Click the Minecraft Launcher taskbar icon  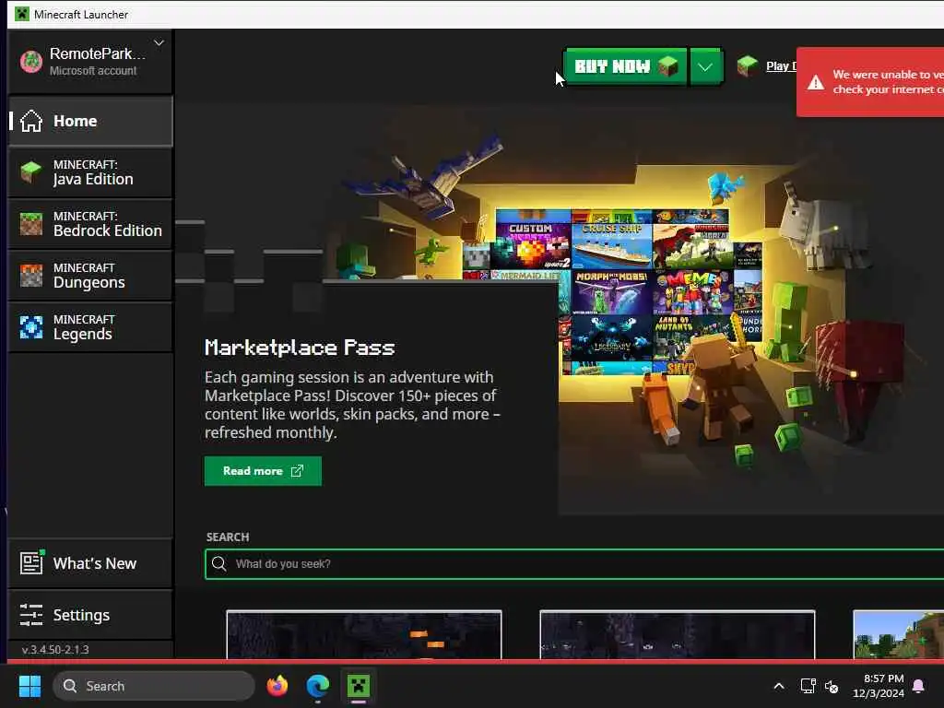(359, 686)
